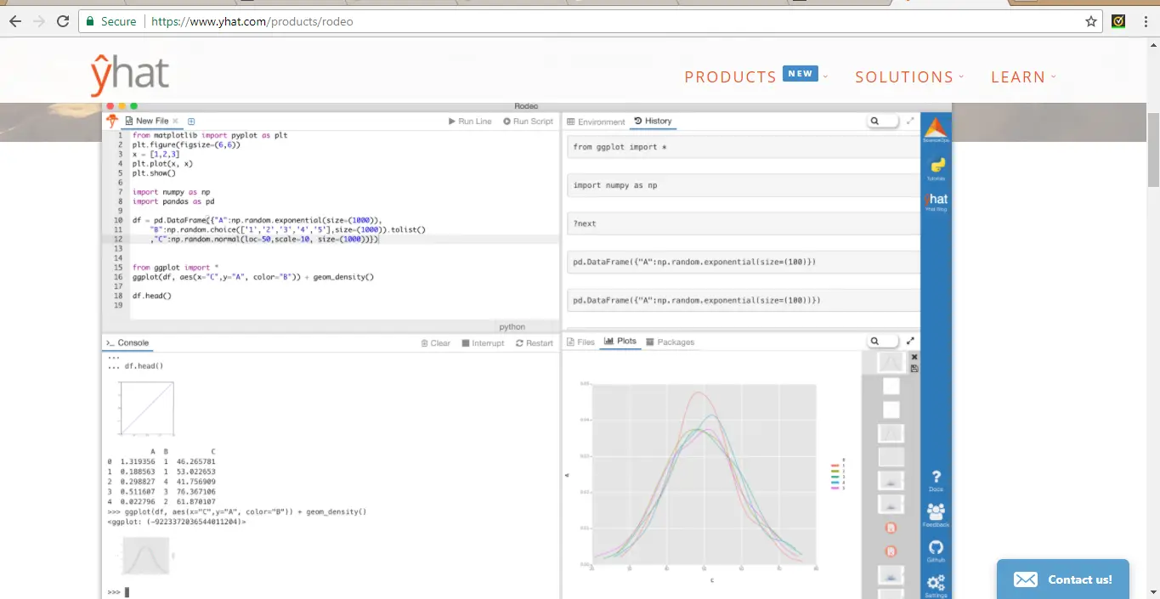Click code line 'df.head()' in editor
This screenshot has height=599, width=1160.
(152, 296)
